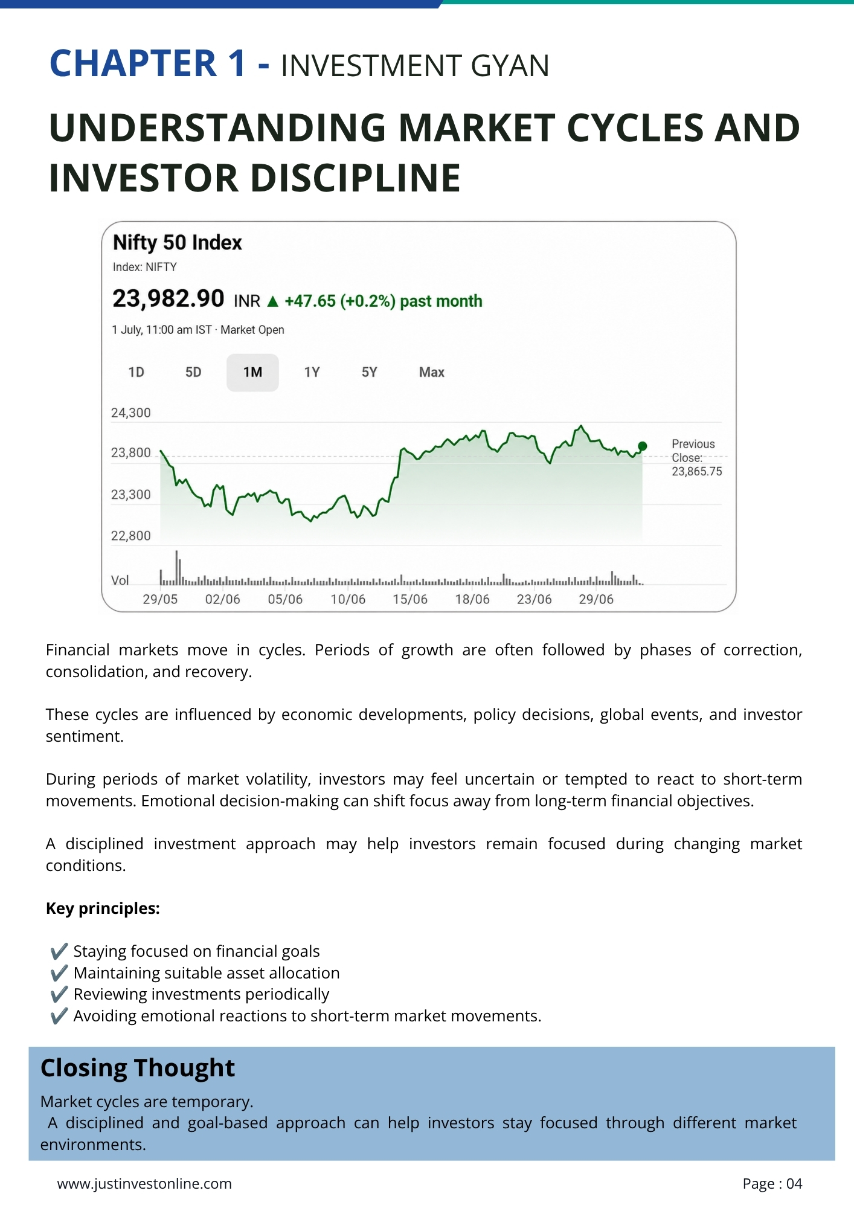Click the Previous Close 23,865.75 label
Viewport: 854px width, 1208px height.
[696, 458]
